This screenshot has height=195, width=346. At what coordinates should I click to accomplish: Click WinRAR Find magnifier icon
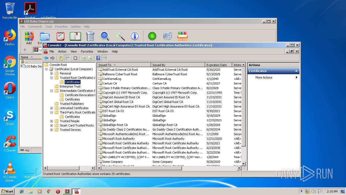click(105, 36)
